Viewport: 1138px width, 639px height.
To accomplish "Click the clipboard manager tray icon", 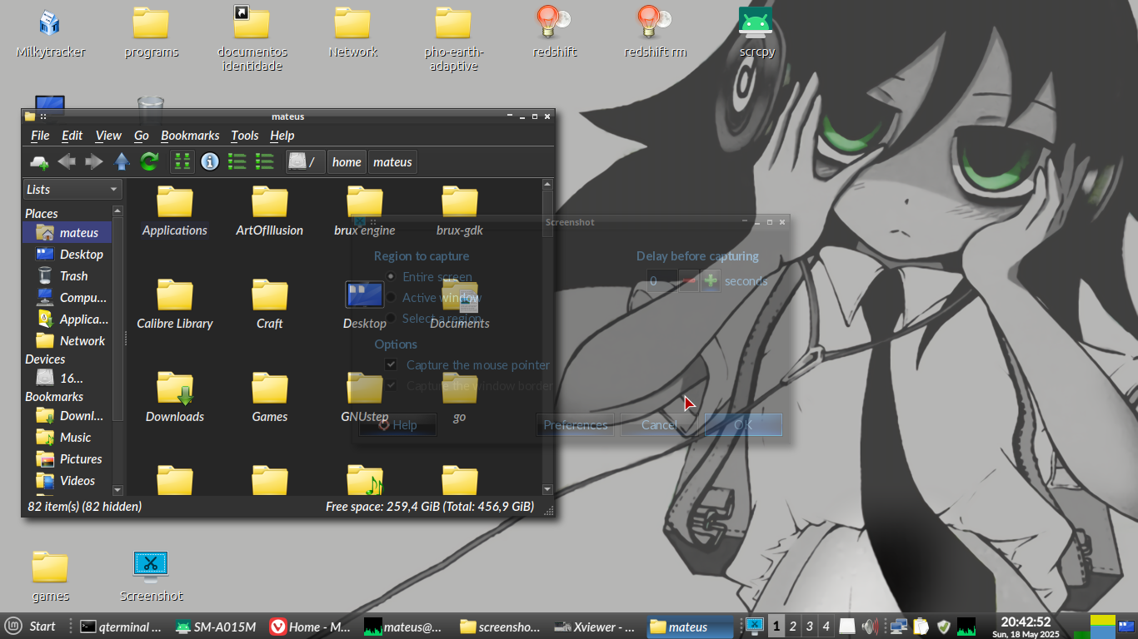I will (x=921, y=627).
